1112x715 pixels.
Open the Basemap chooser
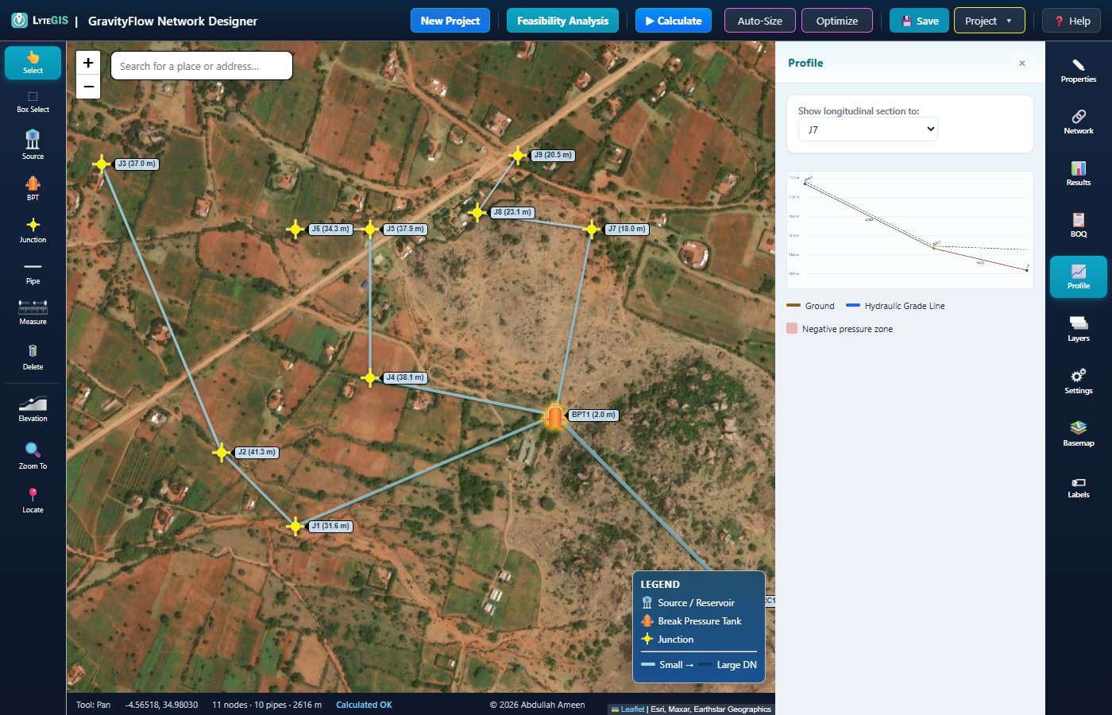[1078, 434]
